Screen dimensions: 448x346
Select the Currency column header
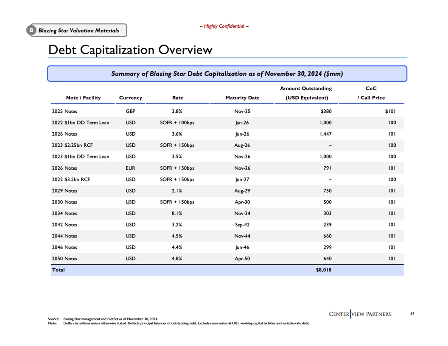point(131,98)
